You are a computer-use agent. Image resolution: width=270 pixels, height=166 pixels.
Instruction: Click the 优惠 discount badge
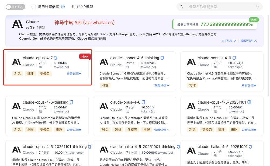point(254,20)
